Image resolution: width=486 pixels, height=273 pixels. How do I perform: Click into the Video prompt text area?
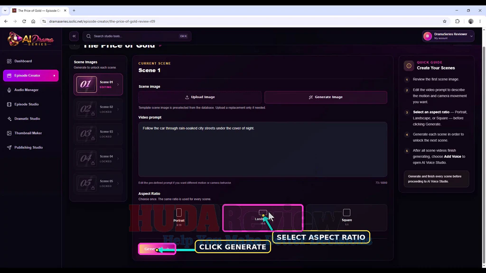tap(263, 149)
